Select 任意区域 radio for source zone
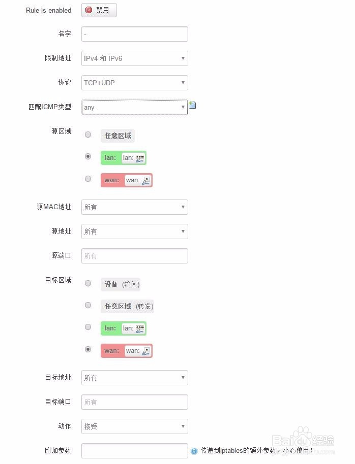The height and width of the screenshot is (464, 355). click(88, 135)
